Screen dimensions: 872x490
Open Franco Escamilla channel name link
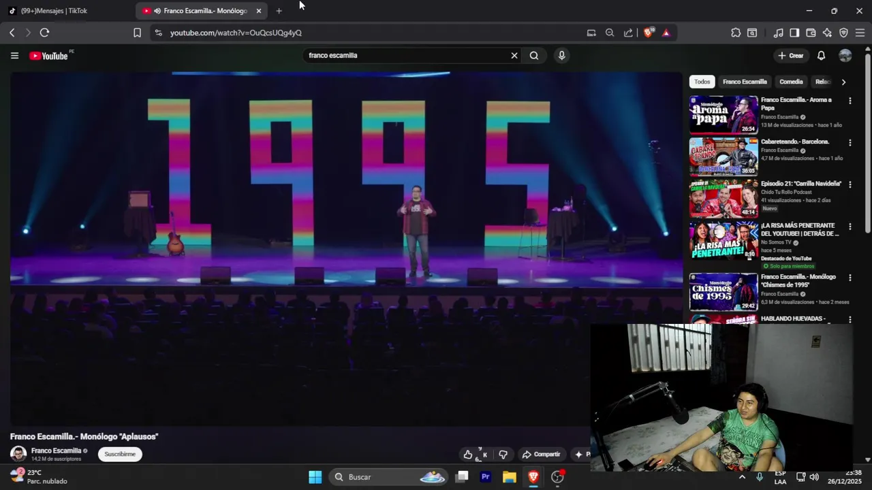tap(56, 451)
